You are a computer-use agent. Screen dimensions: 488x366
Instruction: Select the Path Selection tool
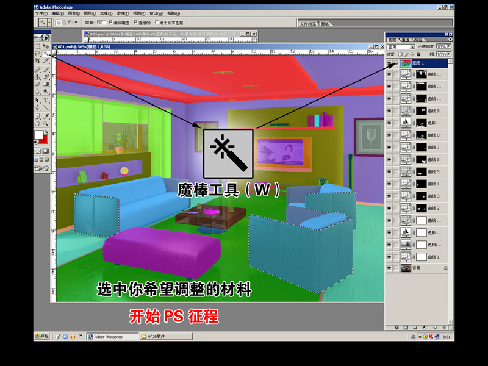(x=37, y=100)
